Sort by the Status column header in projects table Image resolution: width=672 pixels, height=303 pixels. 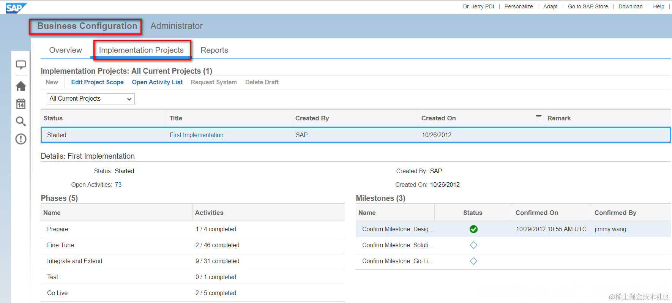(x=104, y=118)
